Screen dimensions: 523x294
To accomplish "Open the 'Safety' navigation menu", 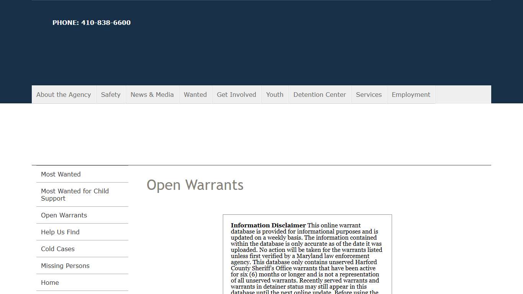I will point(111,94).
